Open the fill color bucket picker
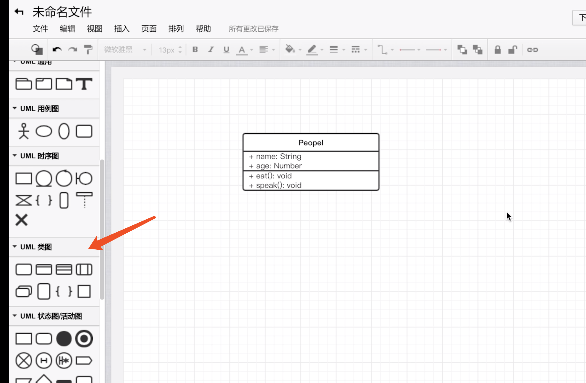The image size is (586, 383). coord(290,49)
